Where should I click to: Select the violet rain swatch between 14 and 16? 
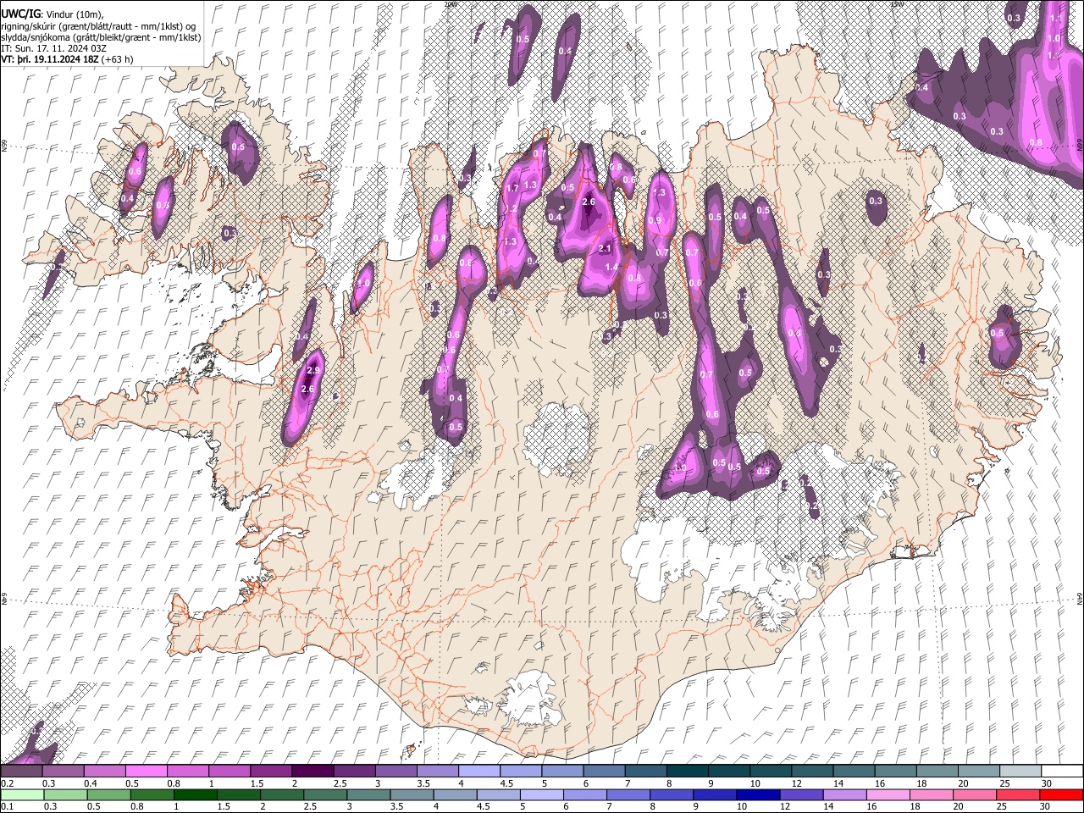click(x=844, y=795)
